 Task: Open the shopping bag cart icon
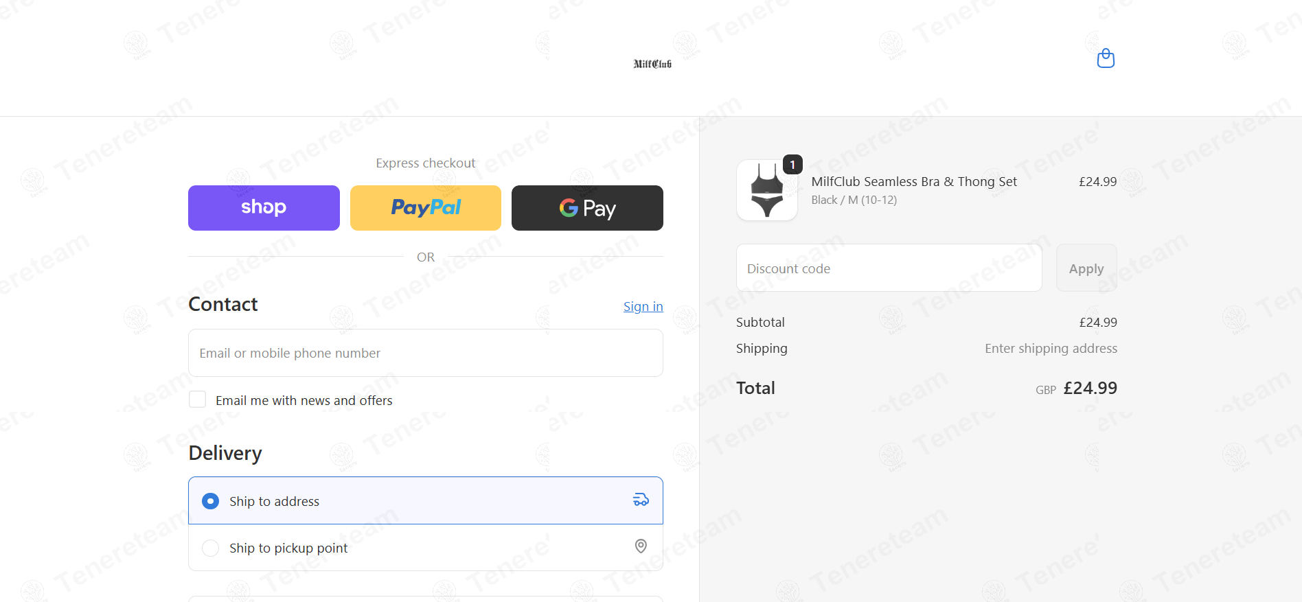[1106, 58]
